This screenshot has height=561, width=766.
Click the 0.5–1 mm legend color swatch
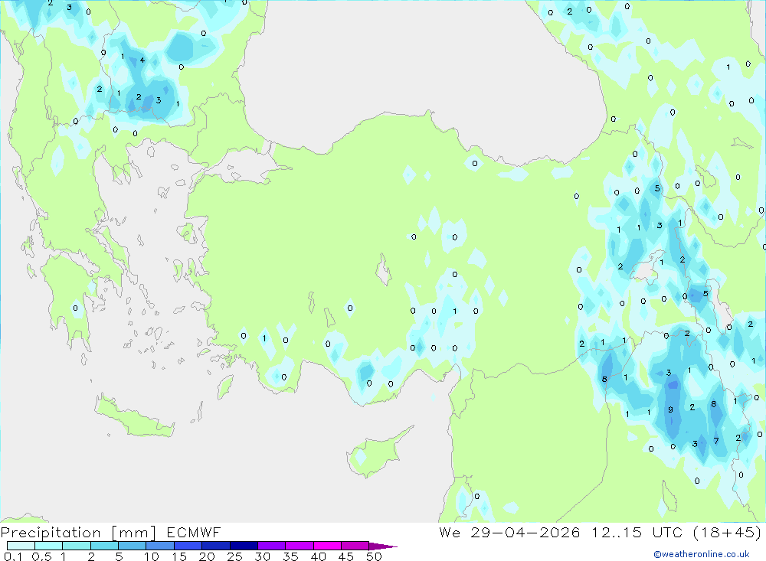pyautogui.click(x=49, y=546)
